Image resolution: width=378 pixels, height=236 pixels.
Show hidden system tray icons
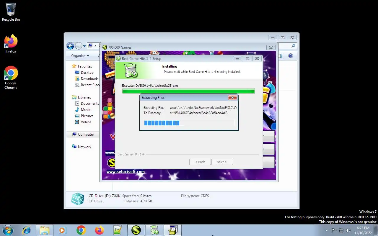[327, 230]
